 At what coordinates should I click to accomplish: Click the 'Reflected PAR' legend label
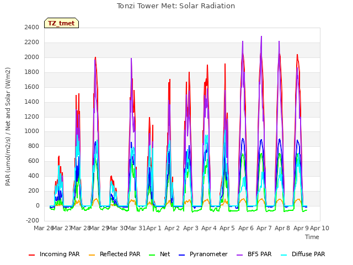tap(120, 254)
